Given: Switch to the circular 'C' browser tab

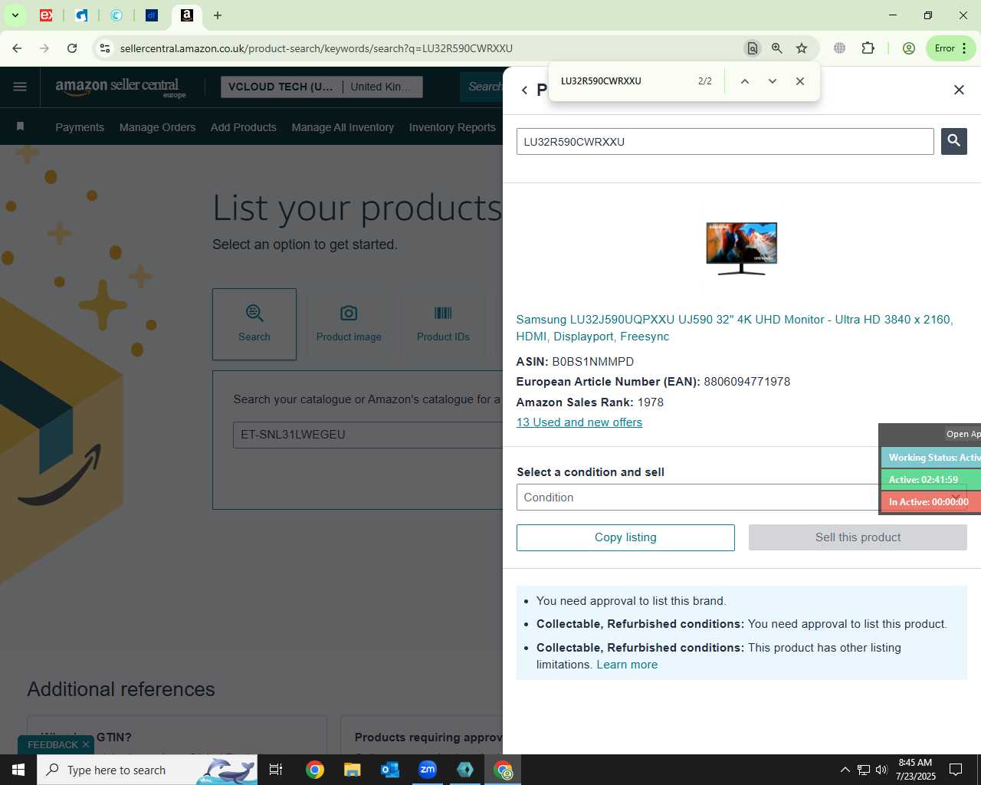Looking at the screenshot, I should [116, 15].
